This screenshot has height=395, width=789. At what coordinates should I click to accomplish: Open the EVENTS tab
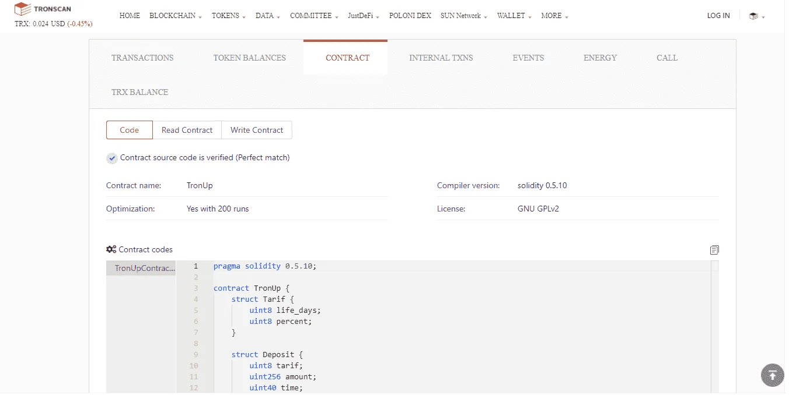(528, 58)
